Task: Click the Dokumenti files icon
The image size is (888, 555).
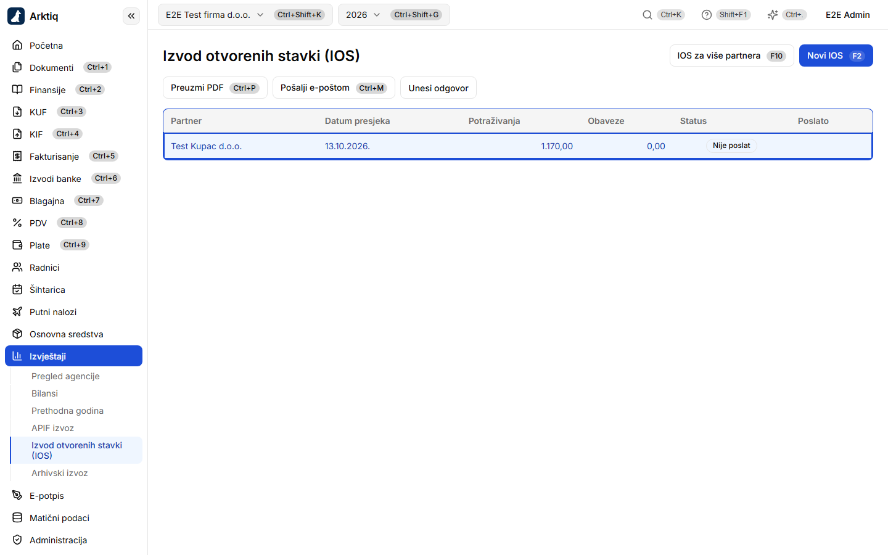Action: pyautogui.click(x=17, y=67)
